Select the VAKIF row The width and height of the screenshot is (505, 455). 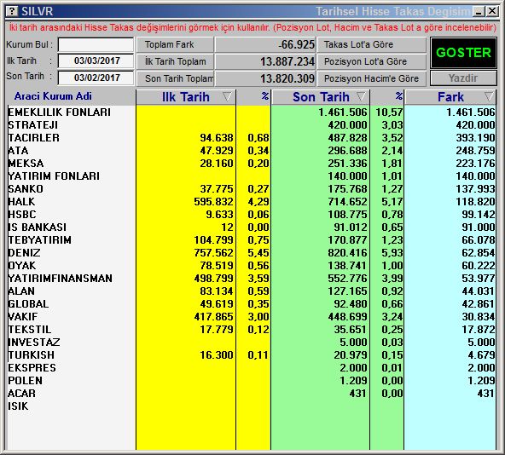click(251, 317)
